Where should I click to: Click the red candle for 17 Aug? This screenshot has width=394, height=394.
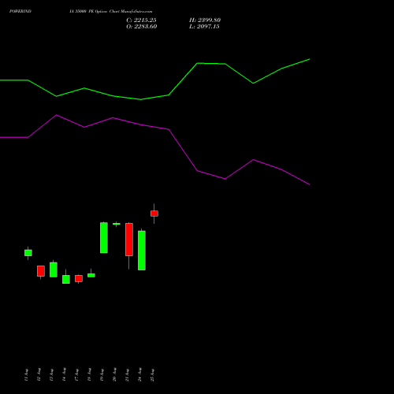click(x=79, y=278)
